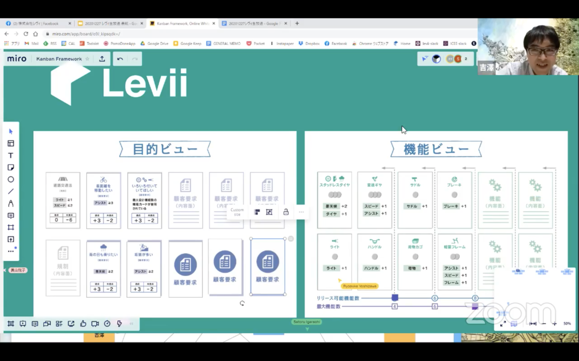Click the 50% zoom level
Image resolution: width=579 pixels, height=361 pixels.
567,324
